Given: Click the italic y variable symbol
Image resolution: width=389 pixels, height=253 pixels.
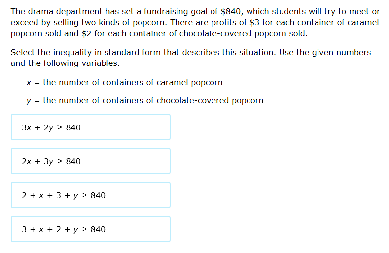Looking at the screenshot, I should (29, 101).
